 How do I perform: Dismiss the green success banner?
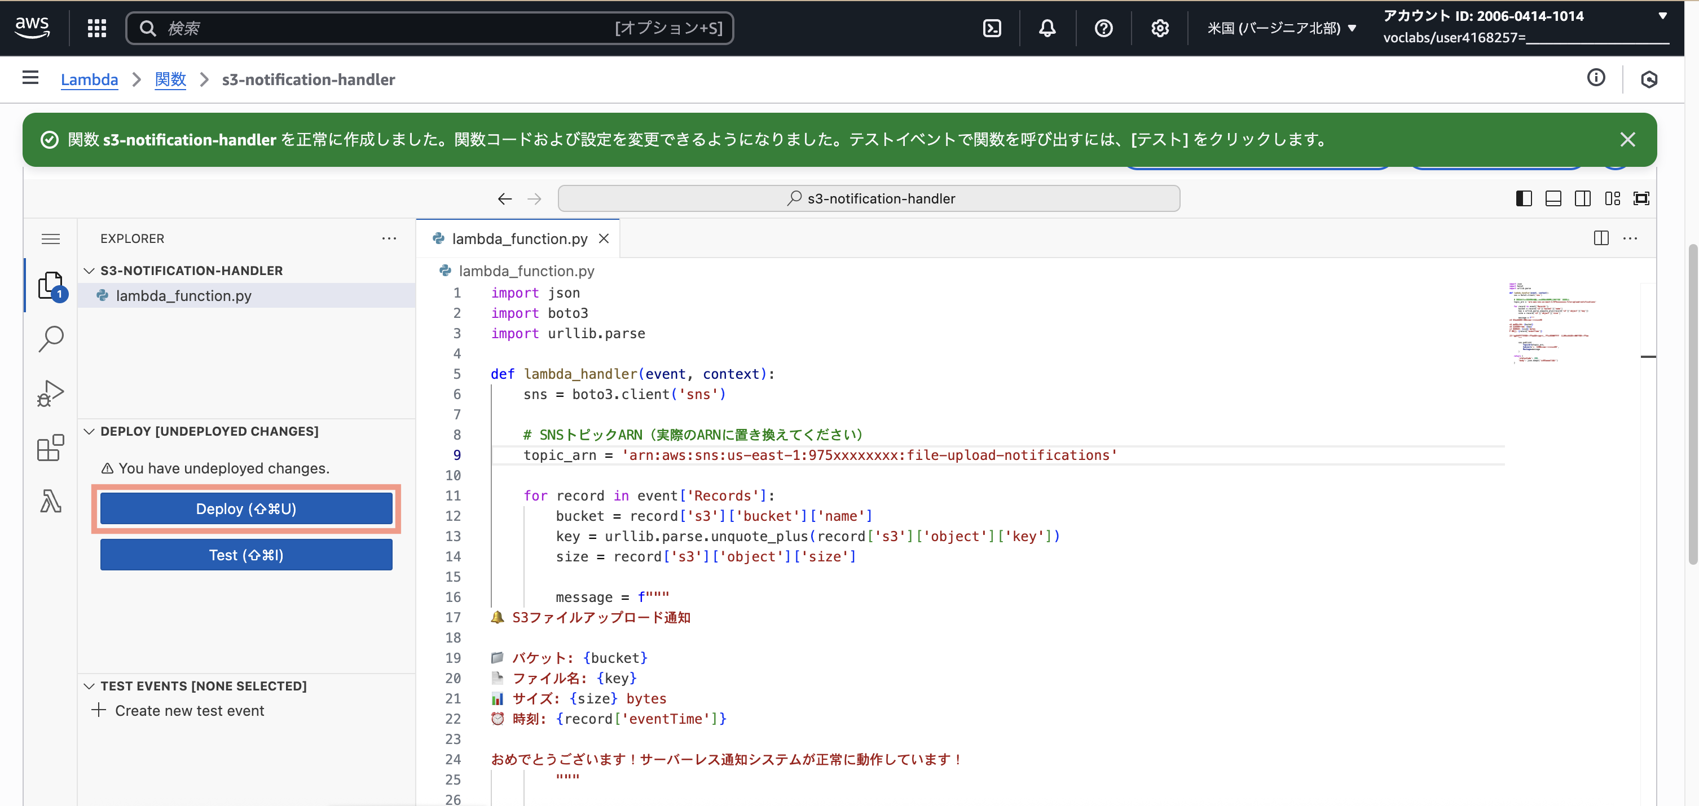click(1627, 139)
